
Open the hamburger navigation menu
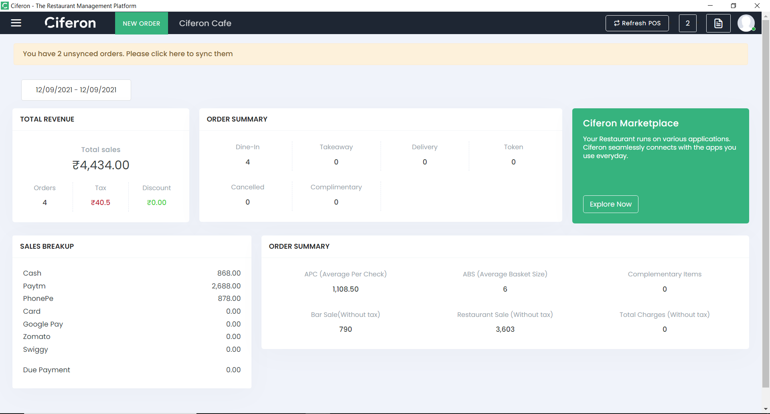coord(16,23)
